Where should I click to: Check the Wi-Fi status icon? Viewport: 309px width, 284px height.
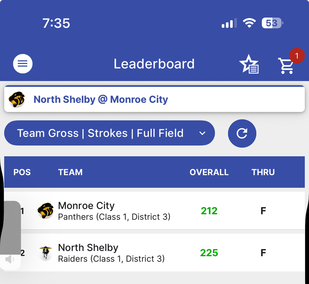(x=249, y=23)
